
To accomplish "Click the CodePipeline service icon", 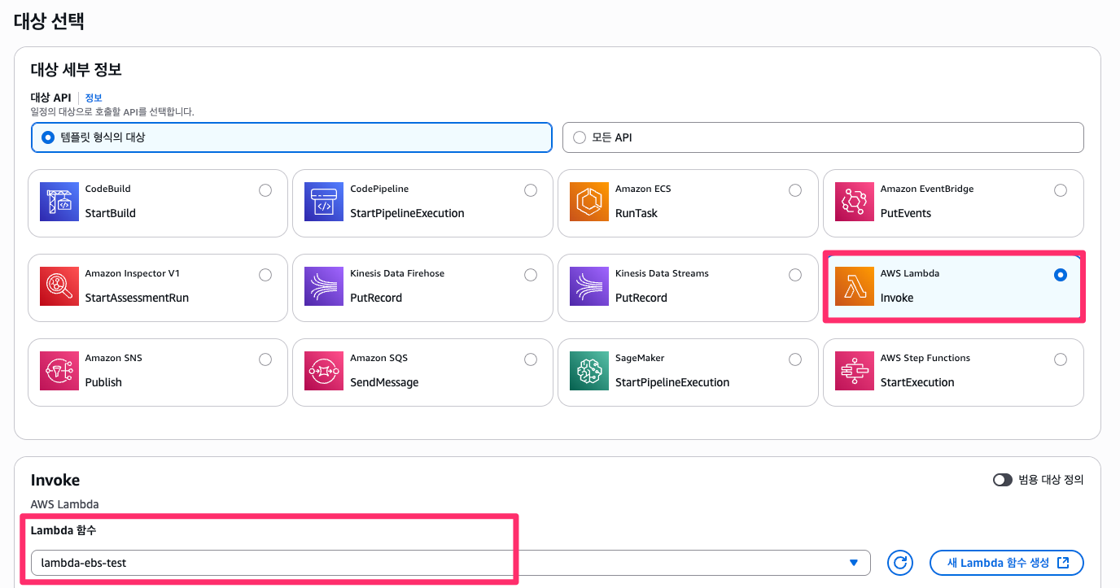I will (325, 202).
